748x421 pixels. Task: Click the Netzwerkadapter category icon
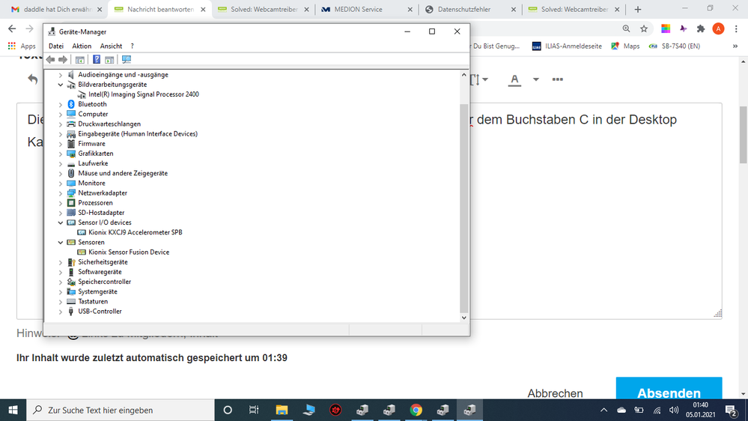(71, 193)
